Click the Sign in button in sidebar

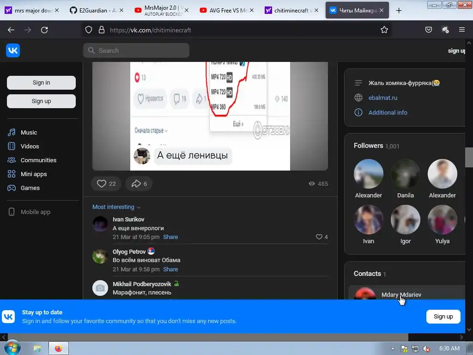(41, 83)
